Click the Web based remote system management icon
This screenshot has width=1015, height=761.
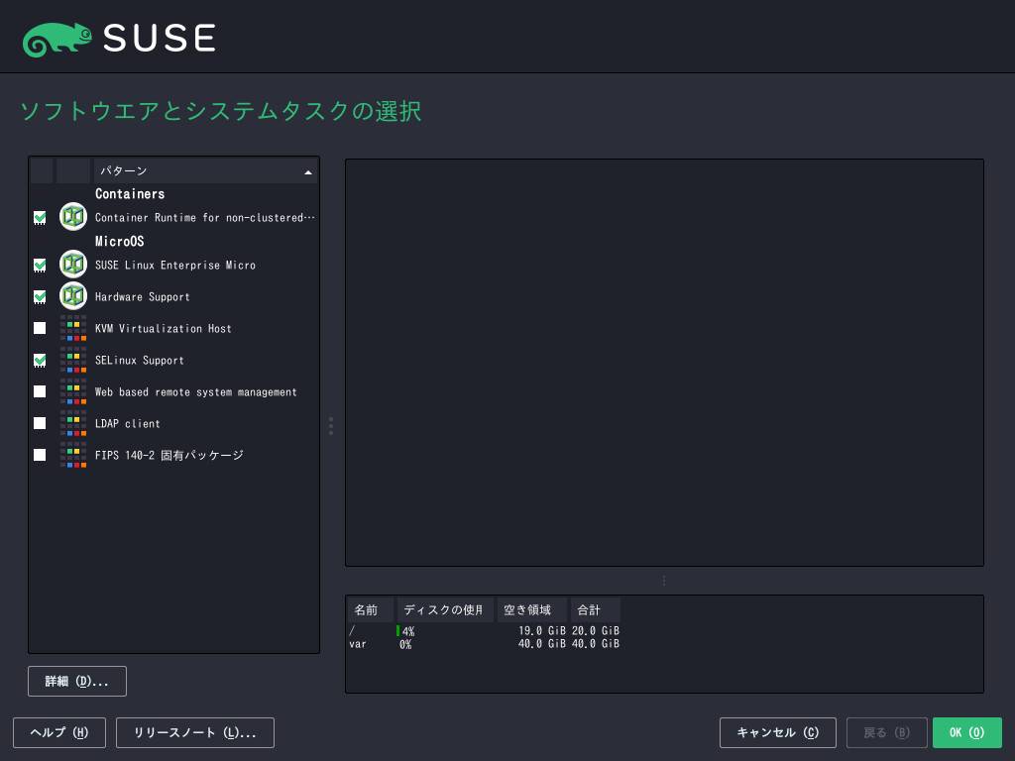[x=72, y=391]
